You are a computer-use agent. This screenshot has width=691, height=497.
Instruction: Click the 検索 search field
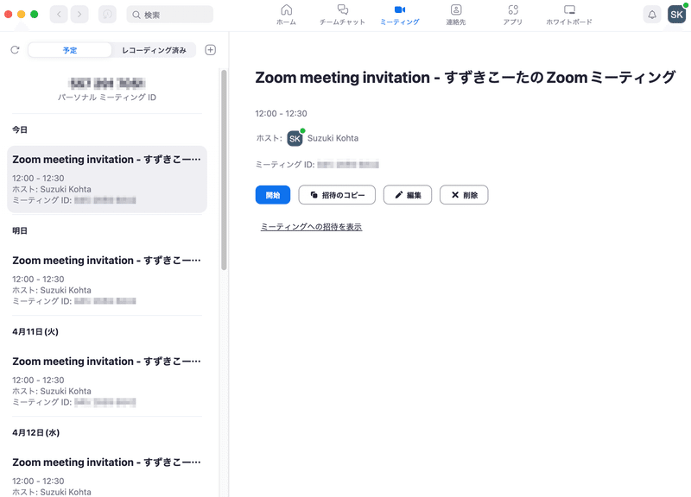[x=169, y=15]
